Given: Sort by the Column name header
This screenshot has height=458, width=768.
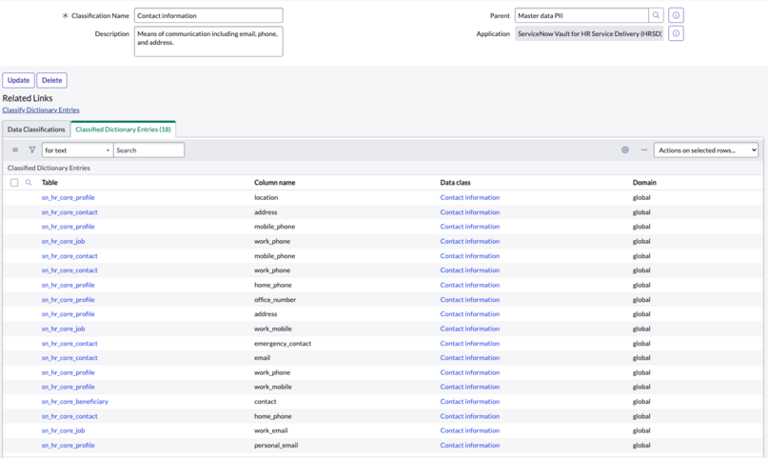Looking at the screenshot, I should click(275, 182).
